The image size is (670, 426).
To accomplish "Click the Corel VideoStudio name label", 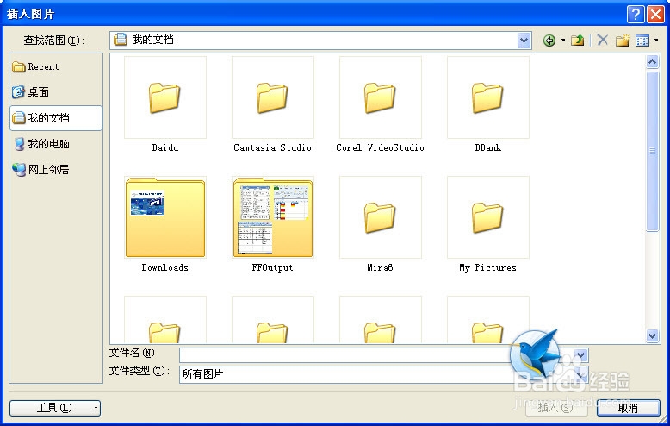I will coord(381,147).
